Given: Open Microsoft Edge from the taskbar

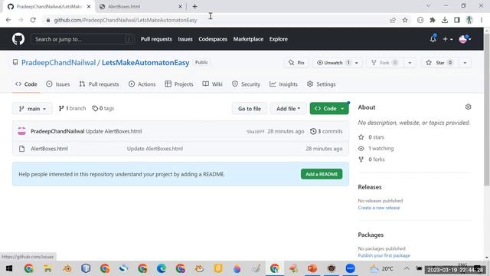Looking at the screenshot, I should coord(162,268).
